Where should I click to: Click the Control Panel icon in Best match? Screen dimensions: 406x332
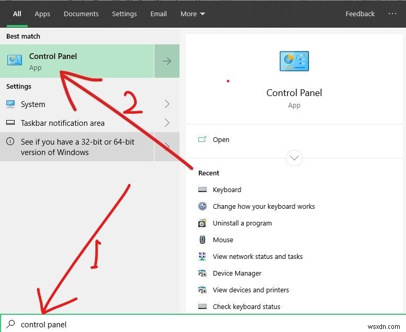[x=15, y=60]
